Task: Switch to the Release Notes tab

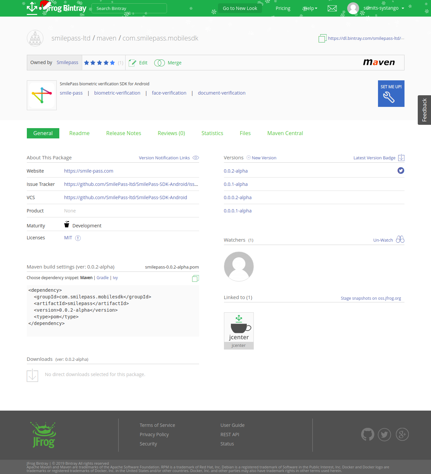Action: click(x=124, y=133)
